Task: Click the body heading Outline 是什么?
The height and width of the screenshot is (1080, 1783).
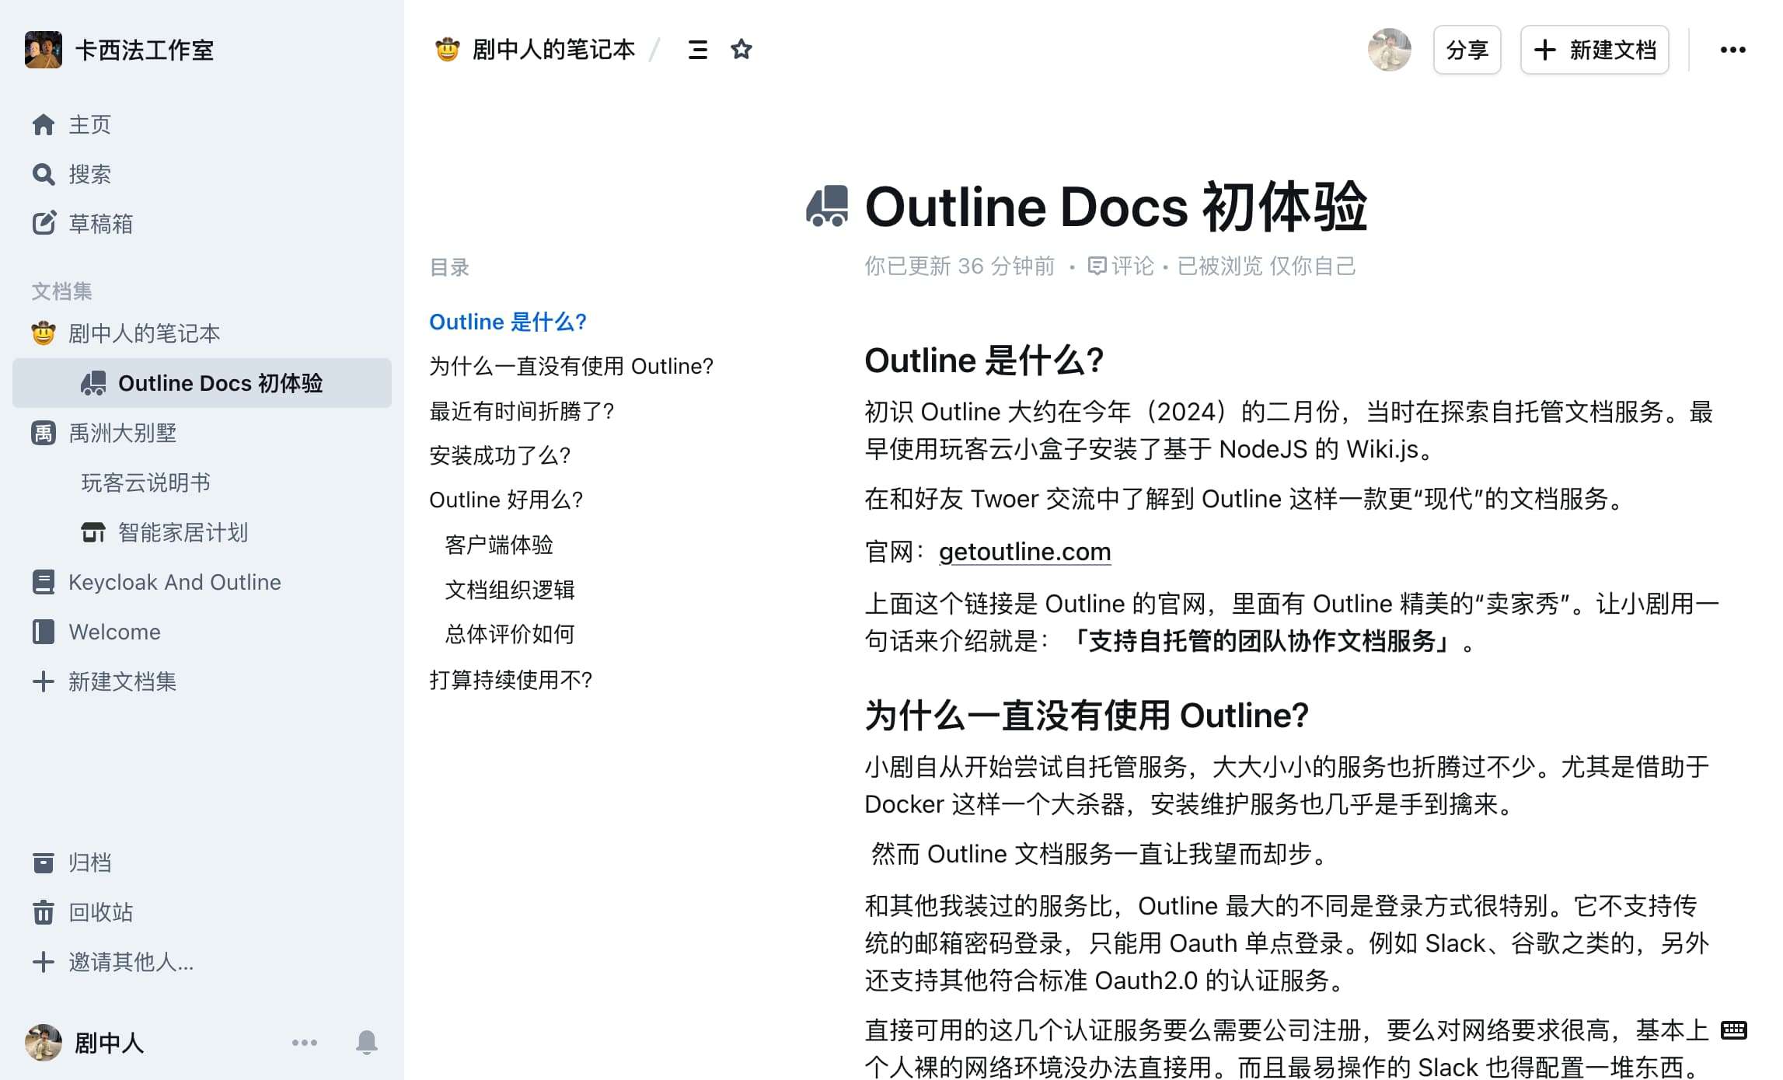Action: click(984, 360)
